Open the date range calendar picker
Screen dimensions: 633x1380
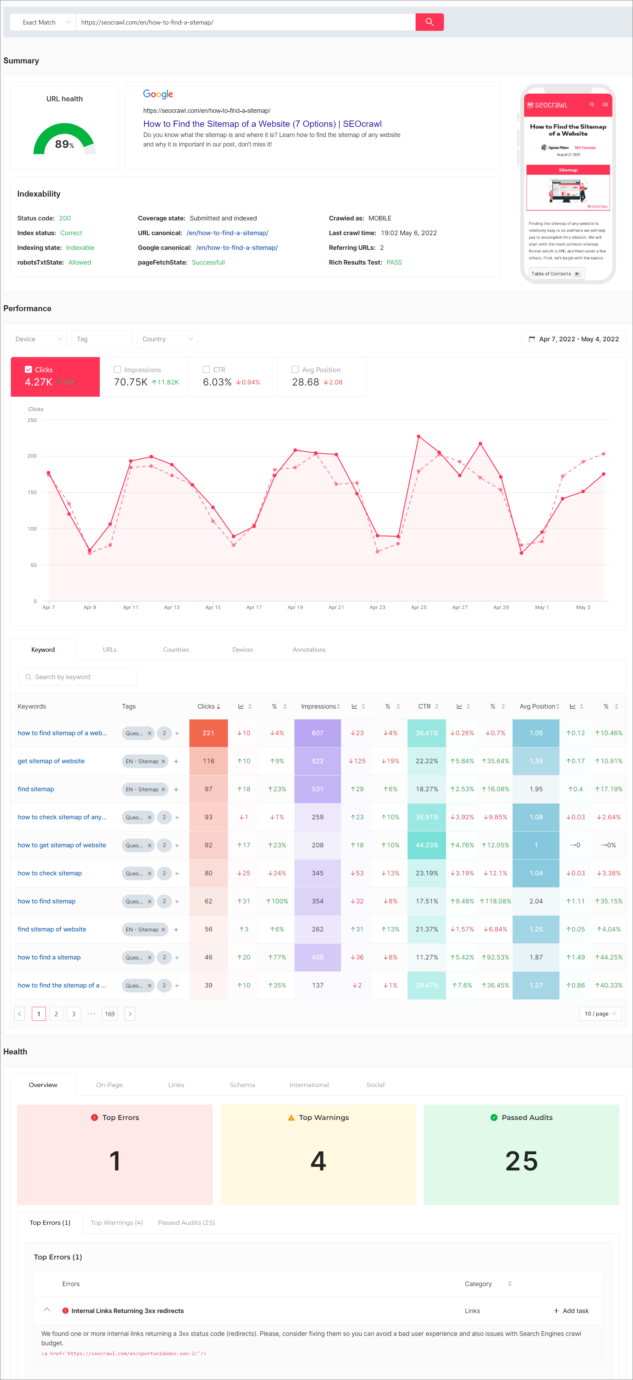click(573, 339)
